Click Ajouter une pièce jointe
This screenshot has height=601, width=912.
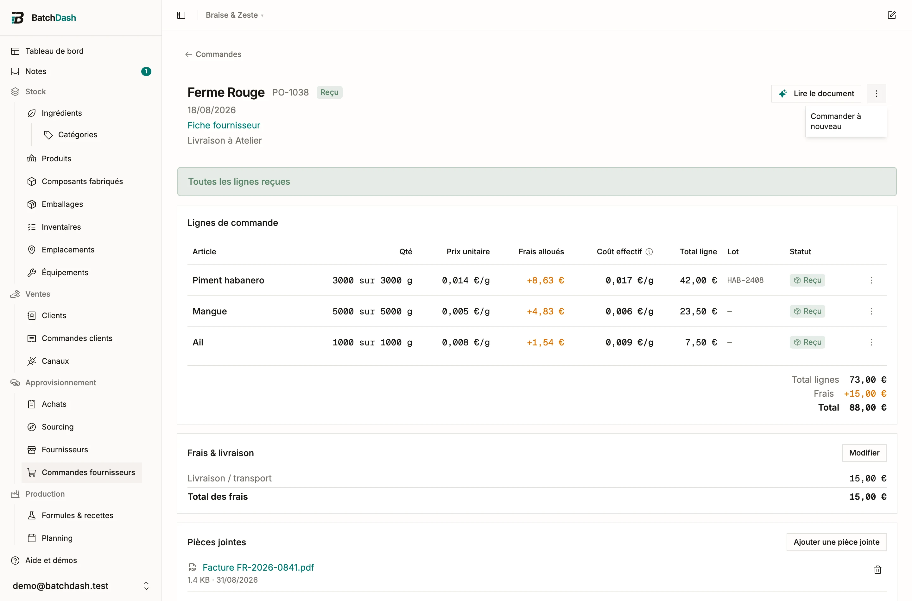tap(836, 542)
